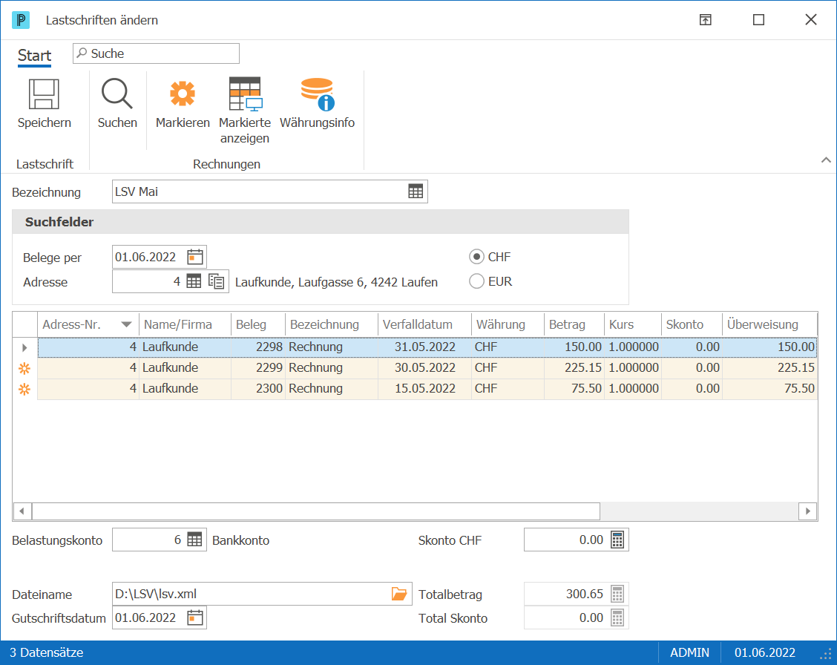Screen dimensions: 837x665
Task: Select the row indicator of Beleg 2298
Action: (24, 347)
